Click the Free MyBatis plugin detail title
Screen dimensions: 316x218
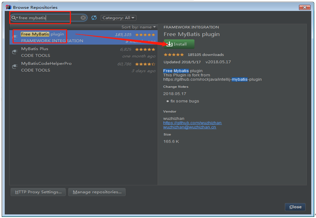point(192,34)
